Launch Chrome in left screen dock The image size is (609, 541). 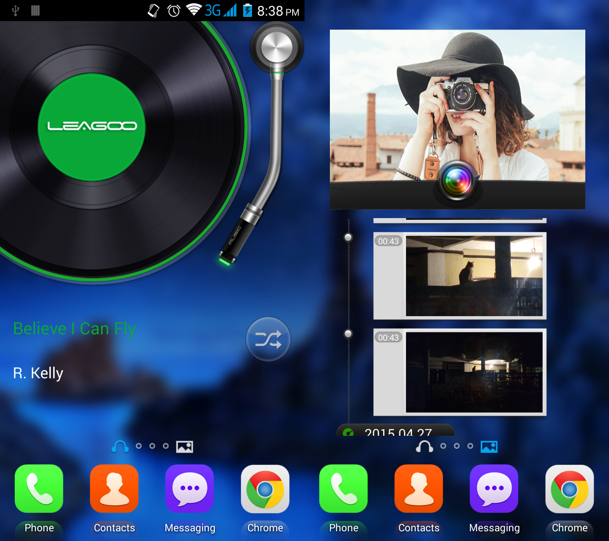[x=265, y=489]
